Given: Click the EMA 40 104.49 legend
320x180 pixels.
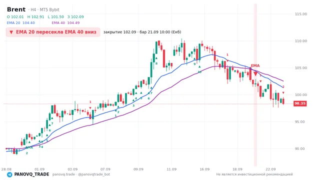Looking at the screenshot, I should (65, 23).
